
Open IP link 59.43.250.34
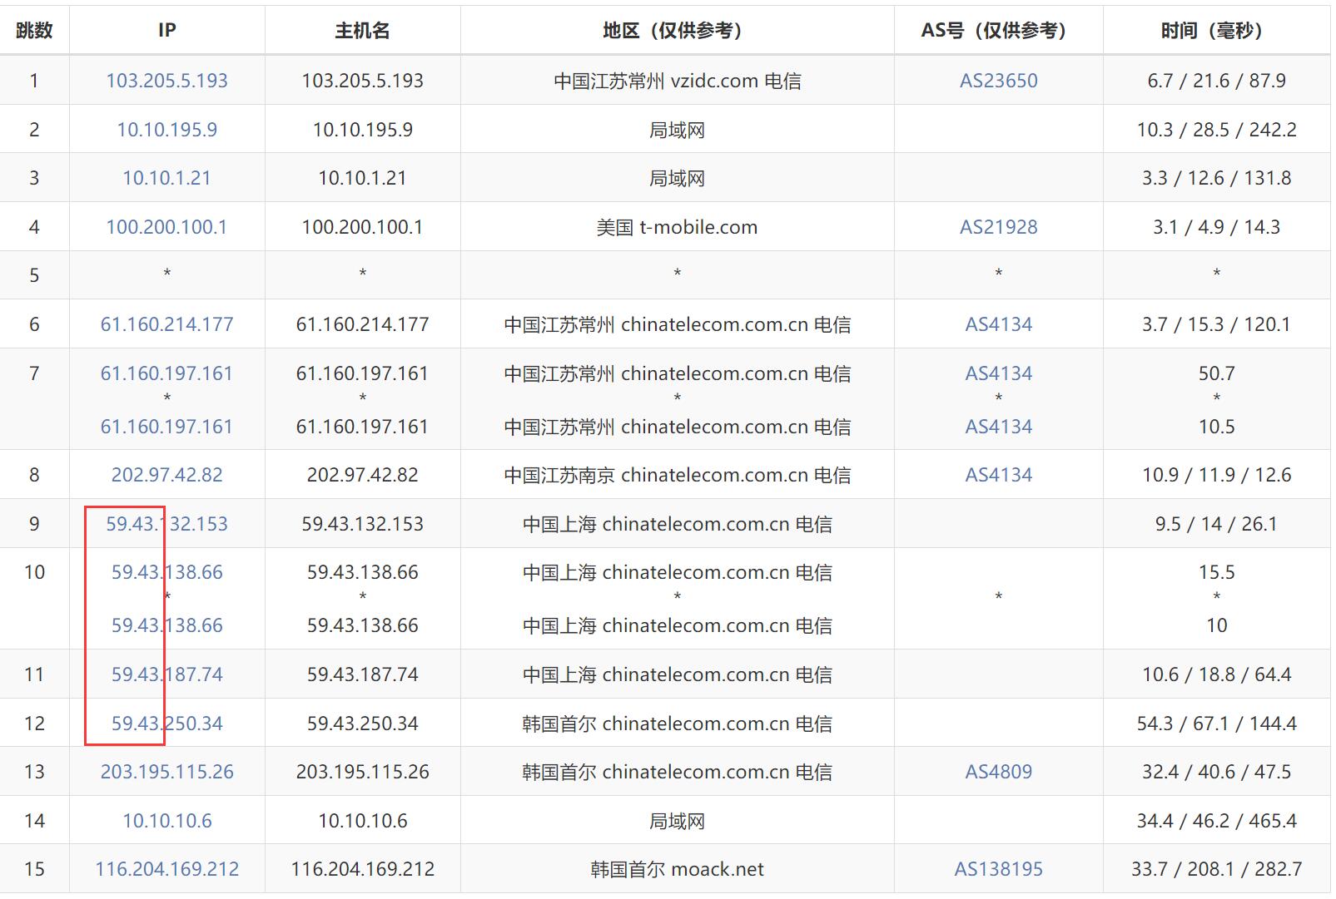[x=166, y=724]
